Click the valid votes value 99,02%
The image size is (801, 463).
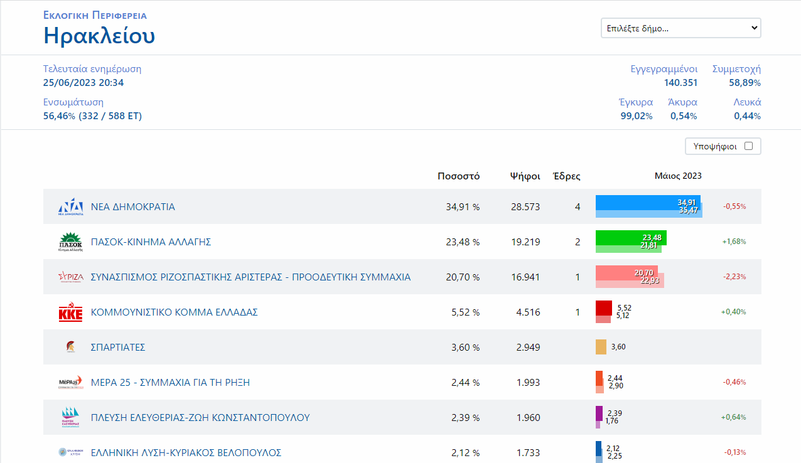tap(637, 116)
